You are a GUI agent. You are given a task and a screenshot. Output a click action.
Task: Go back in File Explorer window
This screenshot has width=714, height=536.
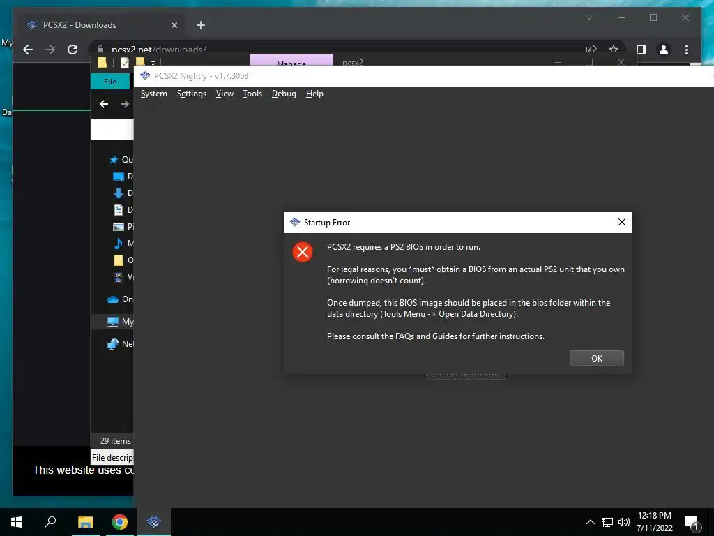pyautogui.click(x=104, y=105)
